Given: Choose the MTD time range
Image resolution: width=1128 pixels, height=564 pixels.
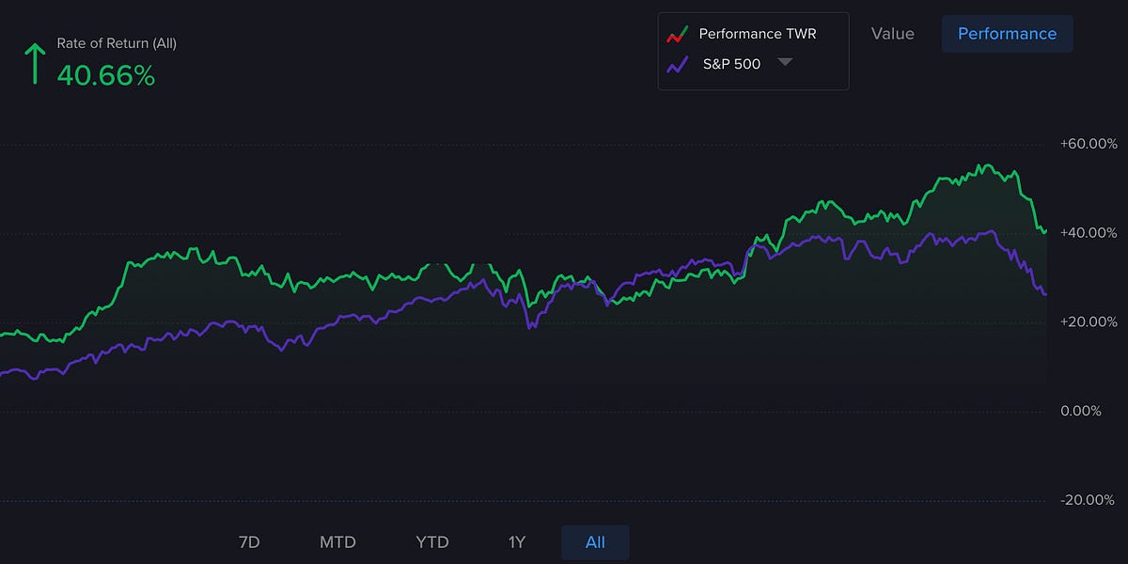Looking at the screenshot, I should coord(337,542).
